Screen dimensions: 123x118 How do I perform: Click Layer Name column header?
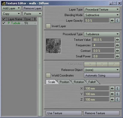[x=15, y=19]
